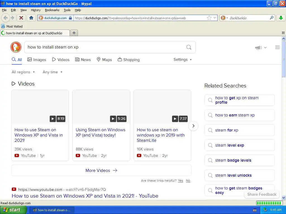
Task: Open the View menu
Action: coord(23,10)
